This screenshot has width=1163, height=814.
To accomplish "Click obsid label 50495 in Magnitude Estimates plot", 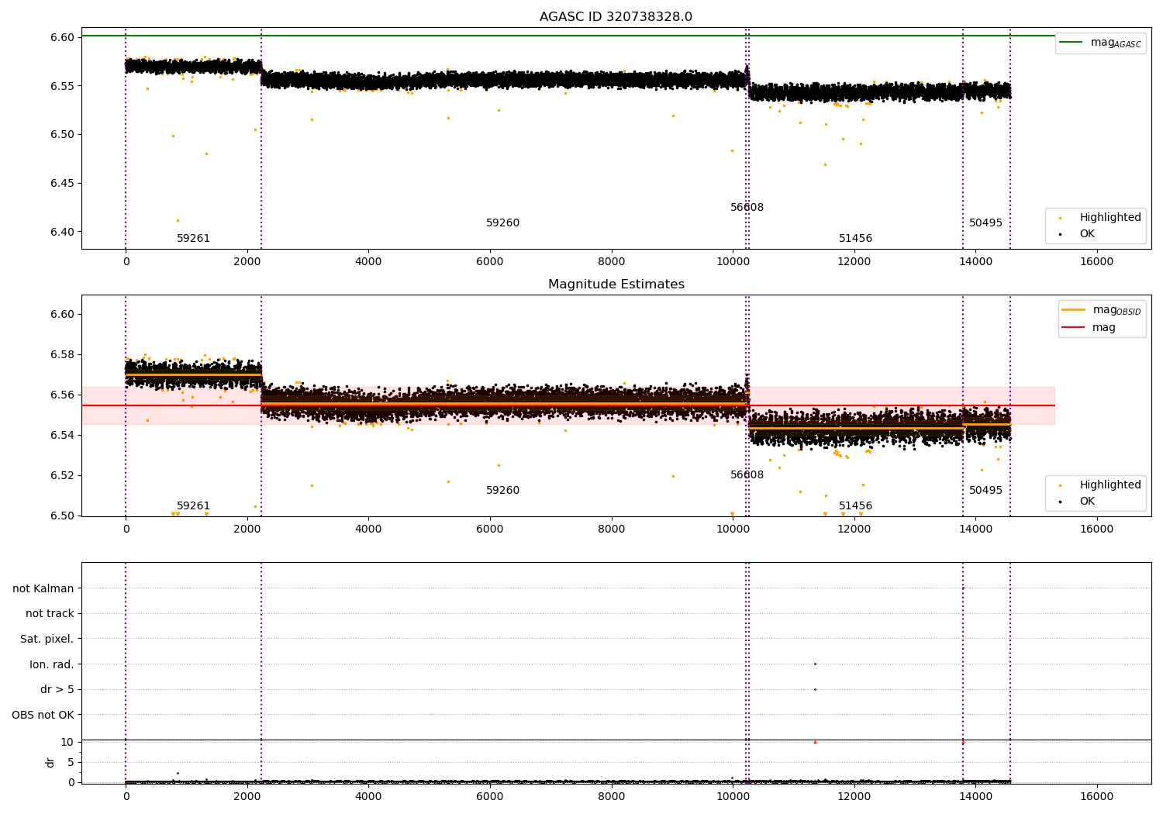I will point(985,490).
